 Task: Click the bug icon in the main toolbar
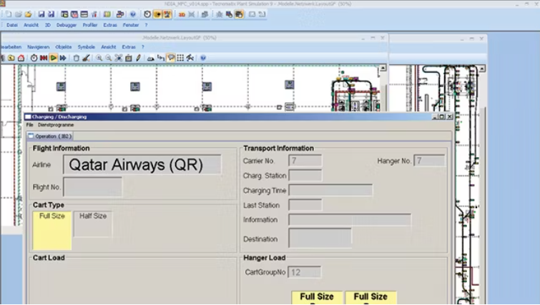[x=219, y=14]
